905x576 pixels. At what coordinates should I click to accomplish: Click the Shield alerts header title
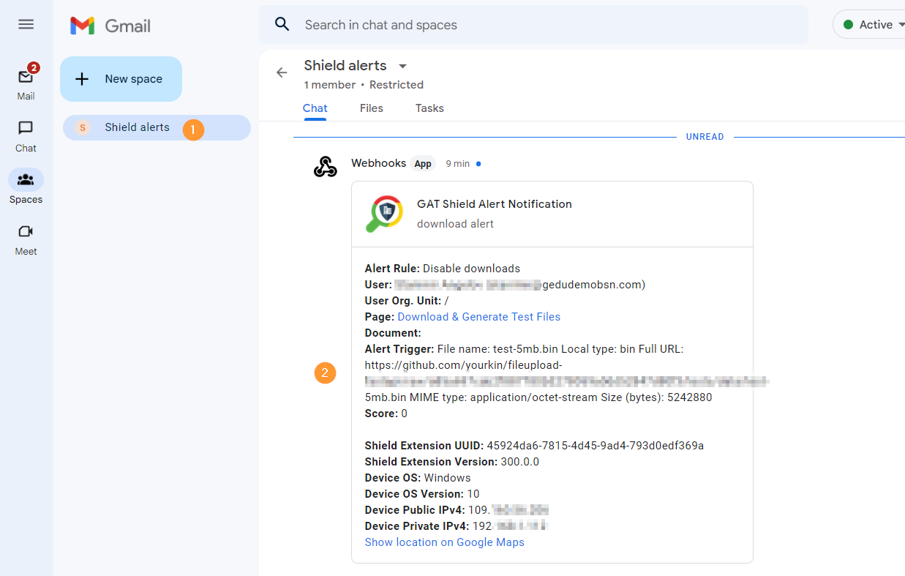[x=345, y=66]
